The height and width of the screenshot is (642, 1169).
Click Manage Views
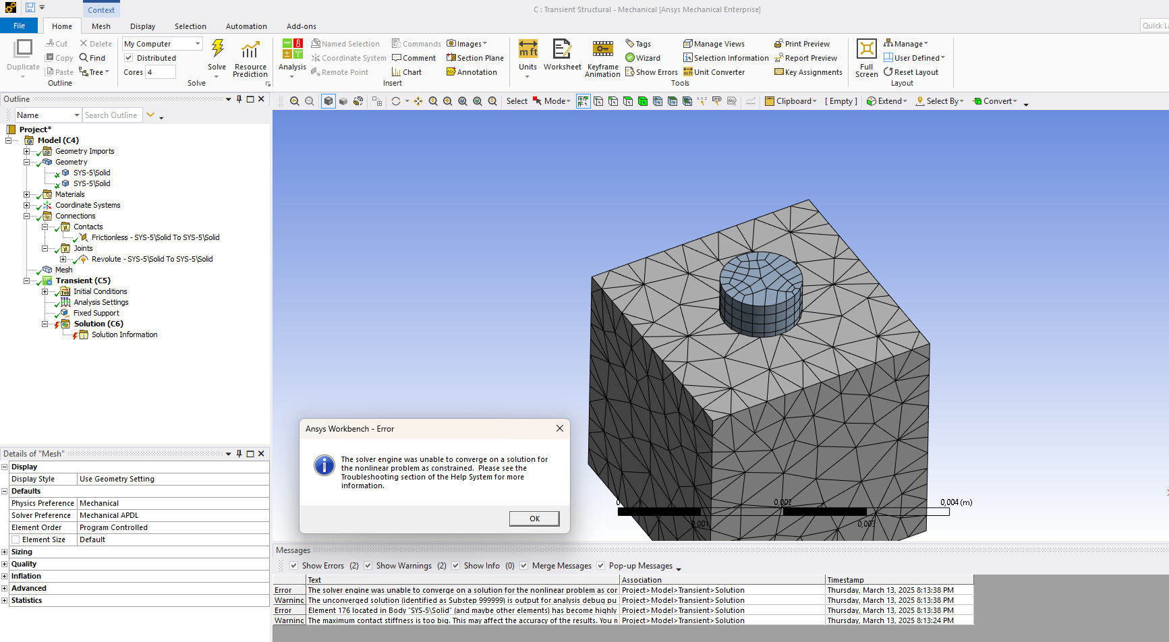tap(714, 44)
